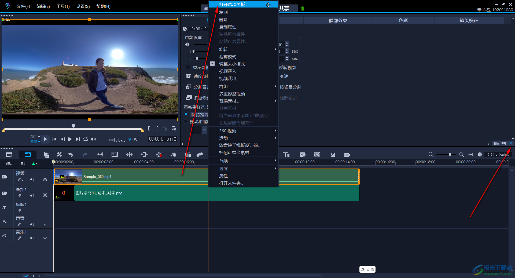The width and height of the screenshot is (515, 278).
Task: Open the Customize toolbar tools icon
Action: [x=59, y=154]
